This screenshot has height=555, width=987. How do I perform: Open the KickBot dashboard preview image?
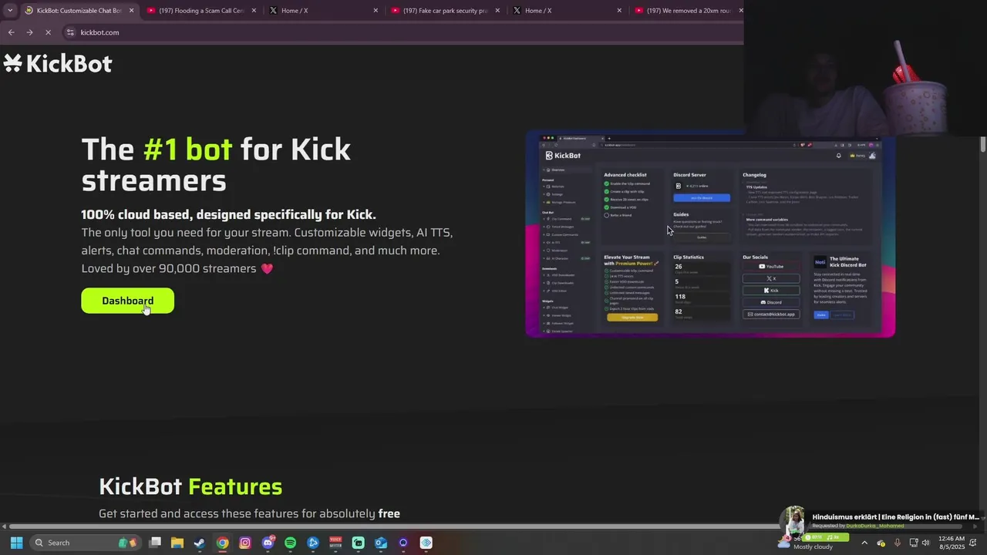(x=710, y=234)
